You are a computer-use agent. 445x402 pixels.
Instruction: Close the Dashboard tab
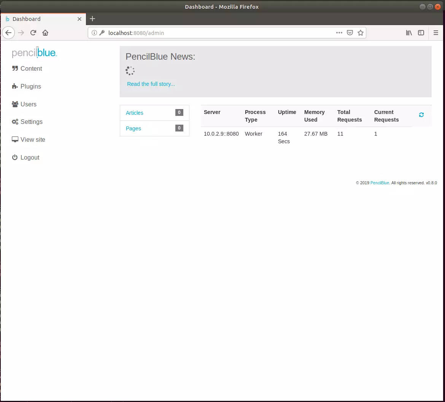click(79, 19)
